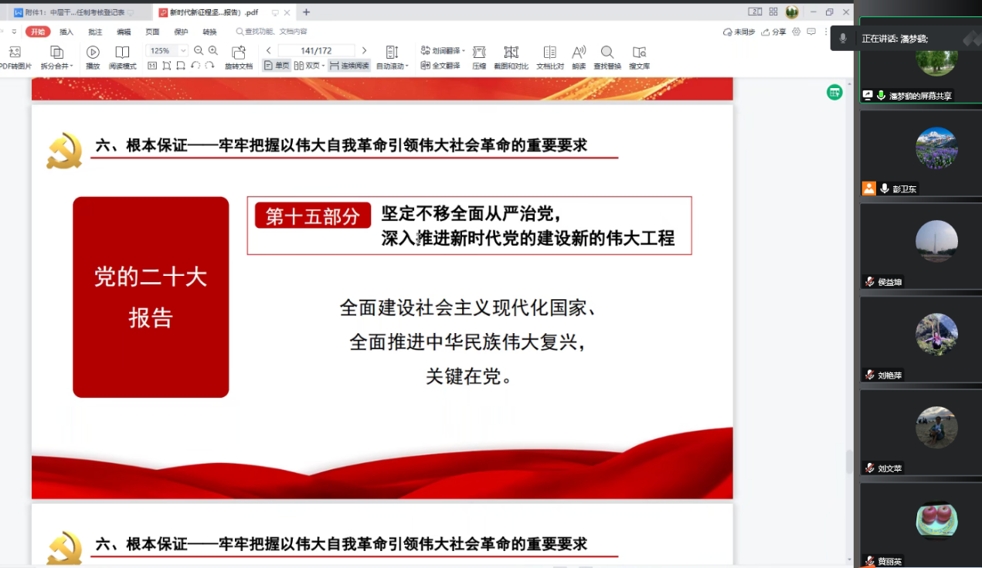Click the 分享 share button
Image resolution: width=982 pixels, height=568 pixels.
tap(774, 32)
